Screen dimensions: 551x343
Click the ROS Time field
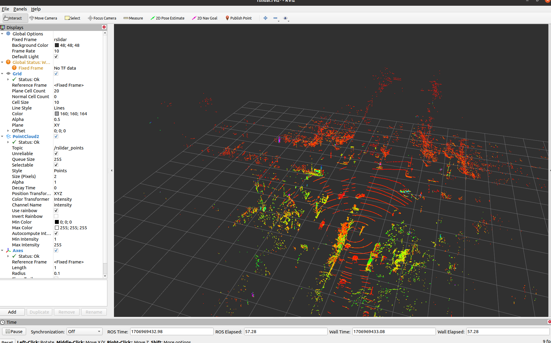tap(172, 332)
